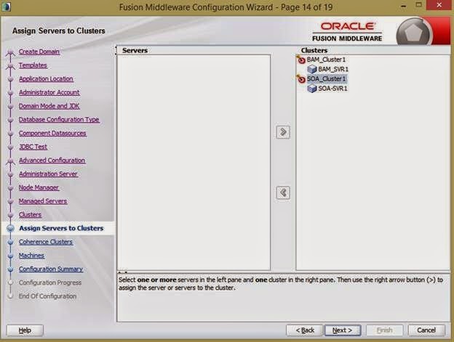Go to Domain Mode and JDK
This screenshot has height=342, width=454.
49,106
